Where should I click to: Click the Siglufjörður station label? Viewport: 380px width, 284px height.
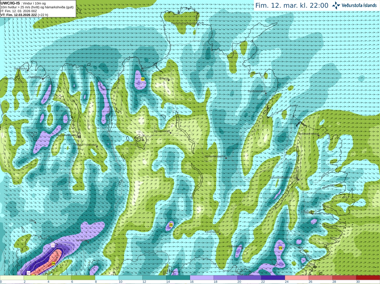click(20, 68)
